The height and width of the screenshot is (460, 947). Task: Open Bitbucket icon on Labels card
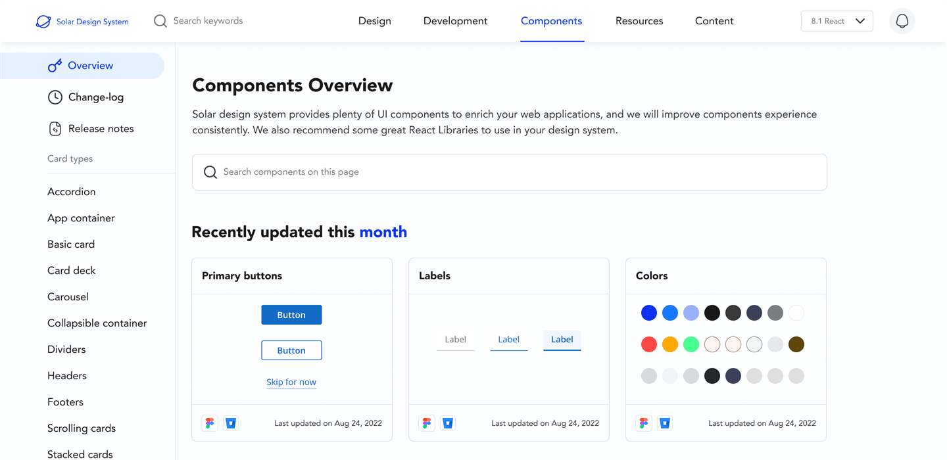pyautogui.click(x=448, y=423)
